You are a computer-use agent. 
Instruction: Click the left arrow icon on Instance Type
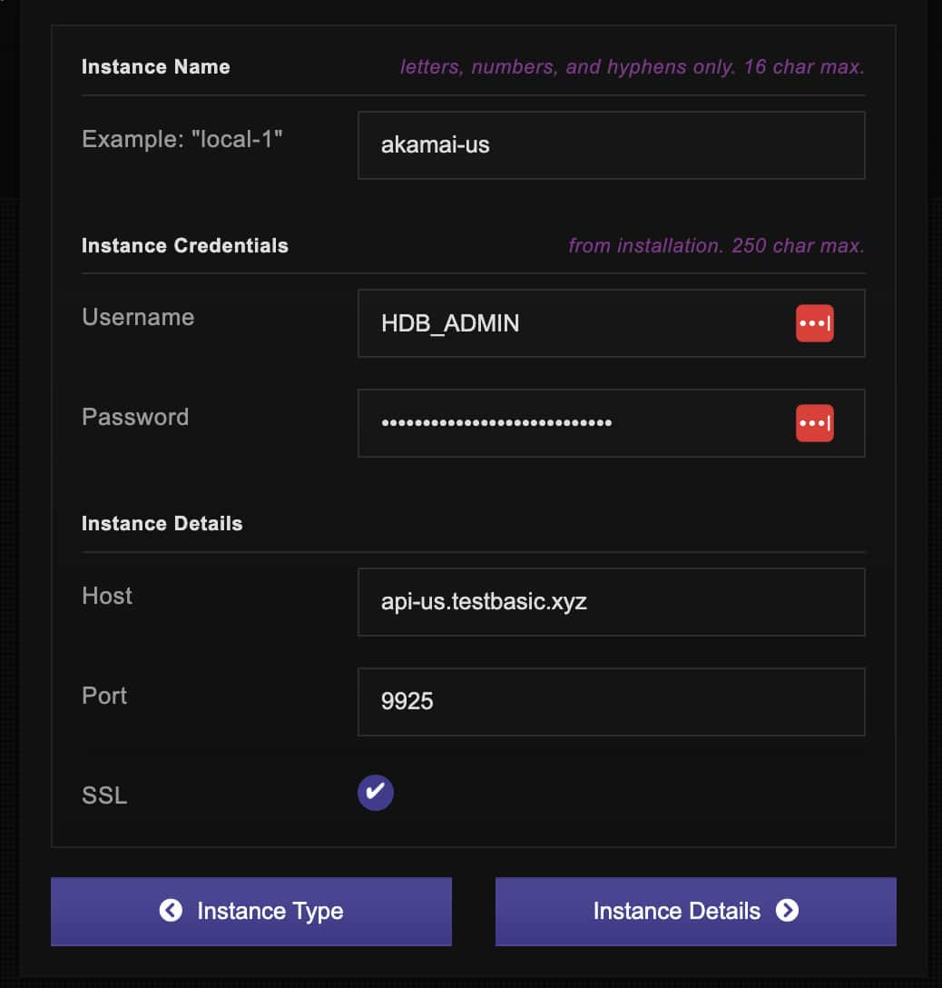[x=171, y=911]
